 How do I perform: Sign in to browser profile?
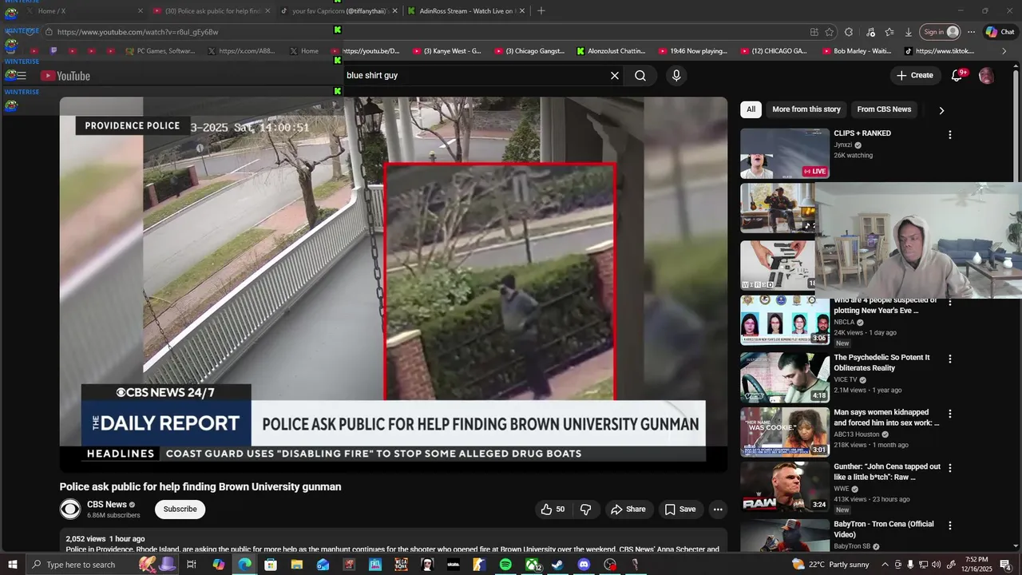tap(940, 32)
